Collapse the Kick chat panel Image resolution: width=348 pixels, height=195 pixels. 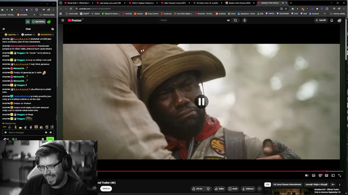point(4,29)
